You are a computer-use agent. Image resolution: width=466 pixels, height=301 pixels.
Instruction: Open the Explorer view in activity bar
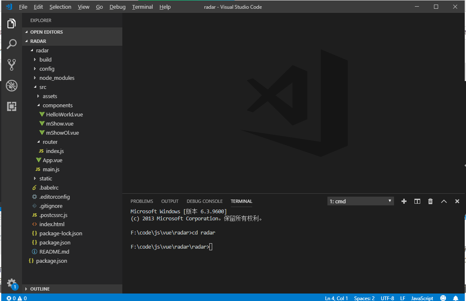[12, 23]
